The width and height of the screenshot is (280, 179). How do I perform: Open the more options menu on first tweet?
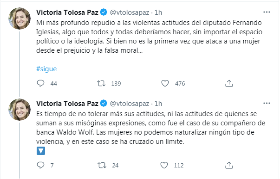point(267,12)
